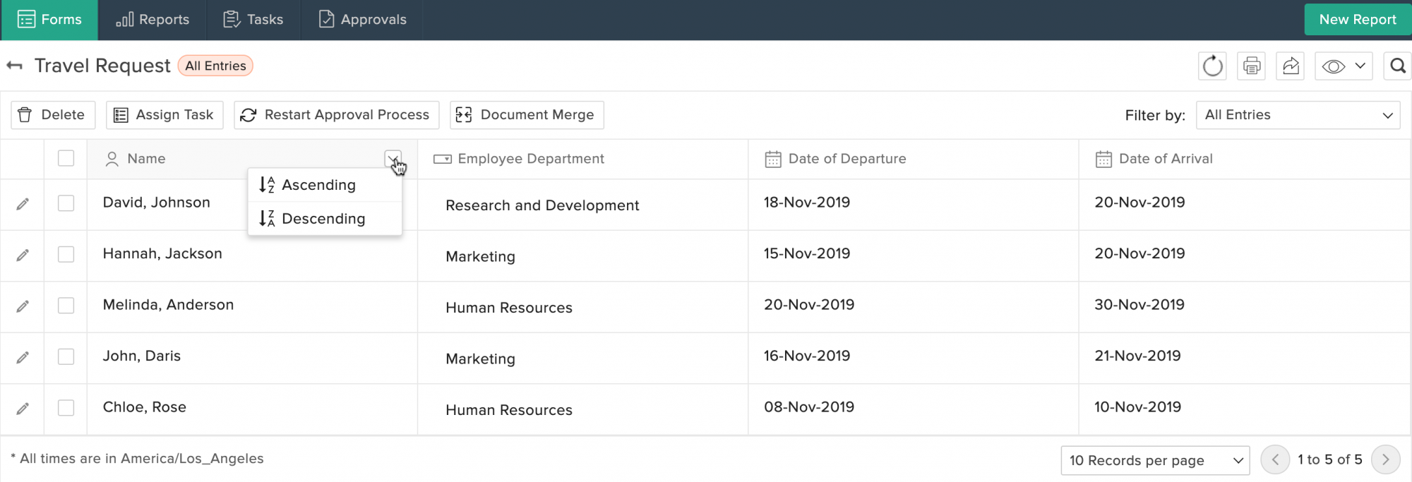This screenshot has width=1412, height=482.
Task: Switch to the Approvals tab
Action: pyautogui.click(x=362, y=20)
